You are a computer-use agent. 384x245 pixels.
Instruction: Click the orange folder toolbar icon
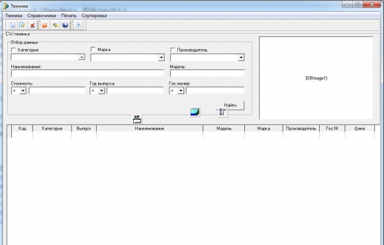click(44, 25)
